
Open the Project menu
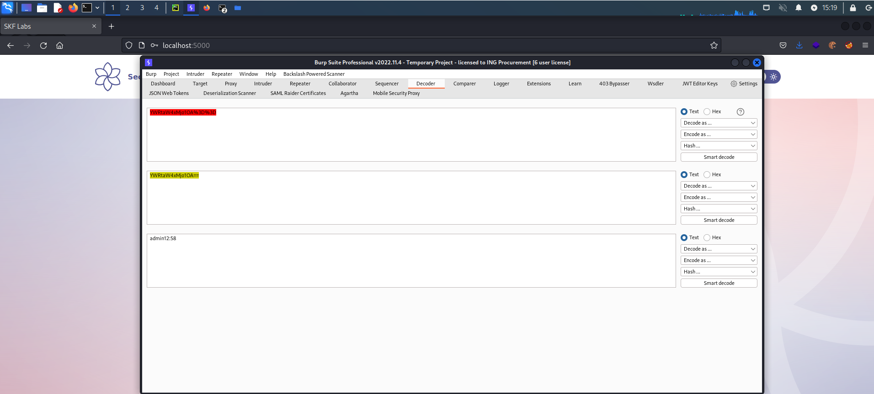171,74
